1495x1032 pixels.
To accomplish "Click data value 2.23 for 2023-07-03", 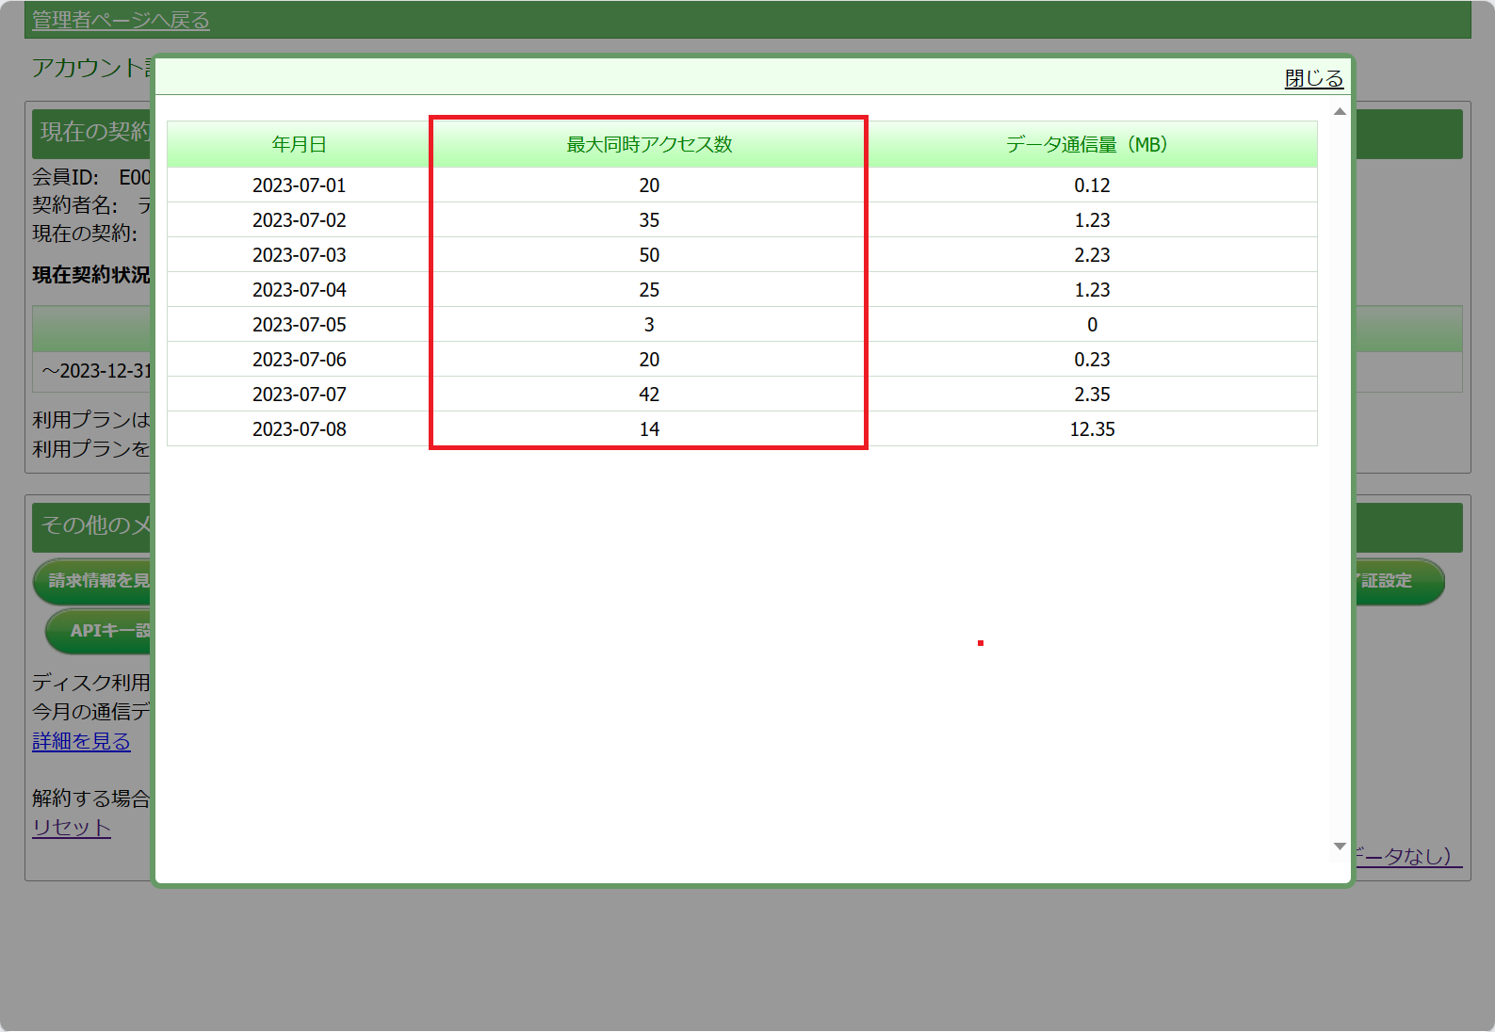I will pyautogui.click(x=1092, y=255).
